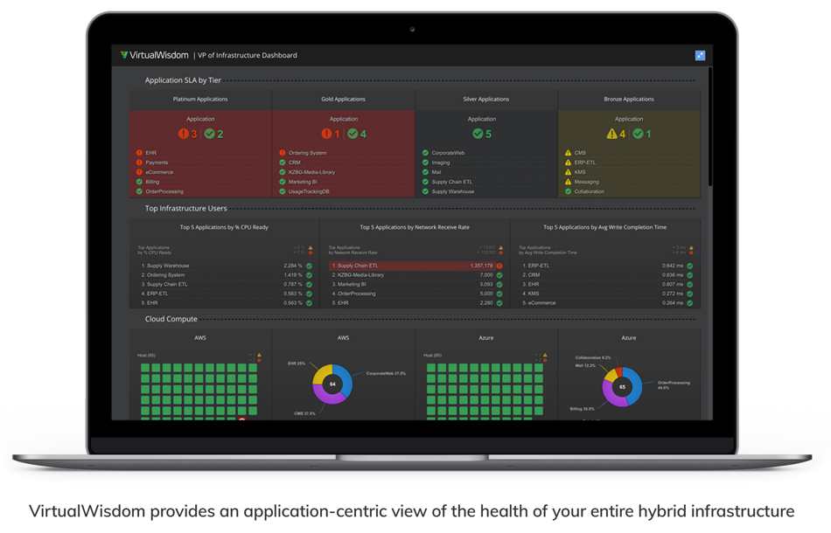This screenshot has width=831, height=533.
Task: Open the OrderProcessing application in Platinum list
Action: coord(164,191)
